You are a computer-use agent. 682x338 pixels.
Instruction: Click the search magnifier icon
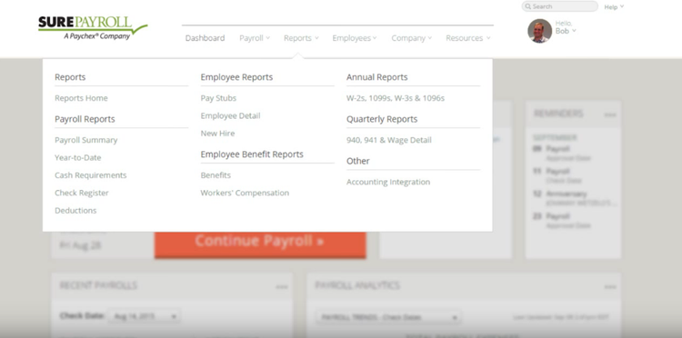coord(528,6)
